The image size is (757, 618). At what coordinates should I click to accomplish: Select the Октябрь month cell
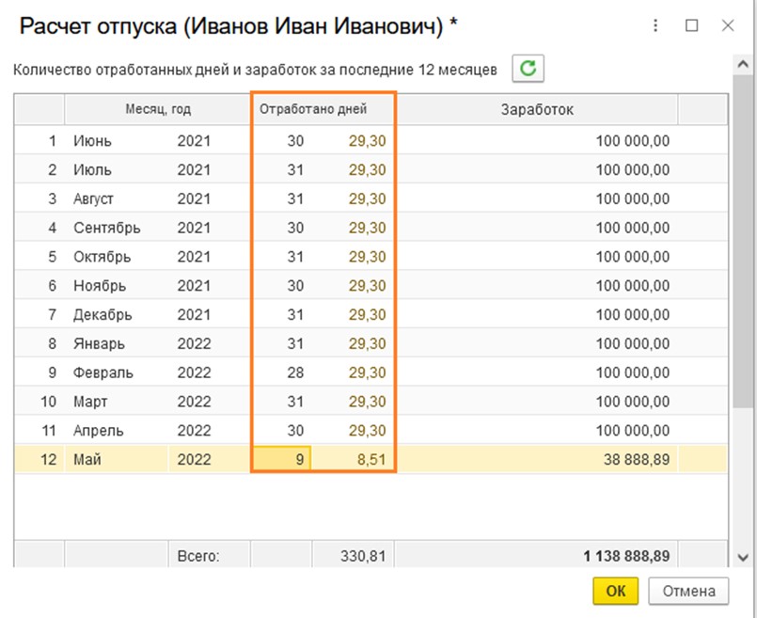pos(117,257)
